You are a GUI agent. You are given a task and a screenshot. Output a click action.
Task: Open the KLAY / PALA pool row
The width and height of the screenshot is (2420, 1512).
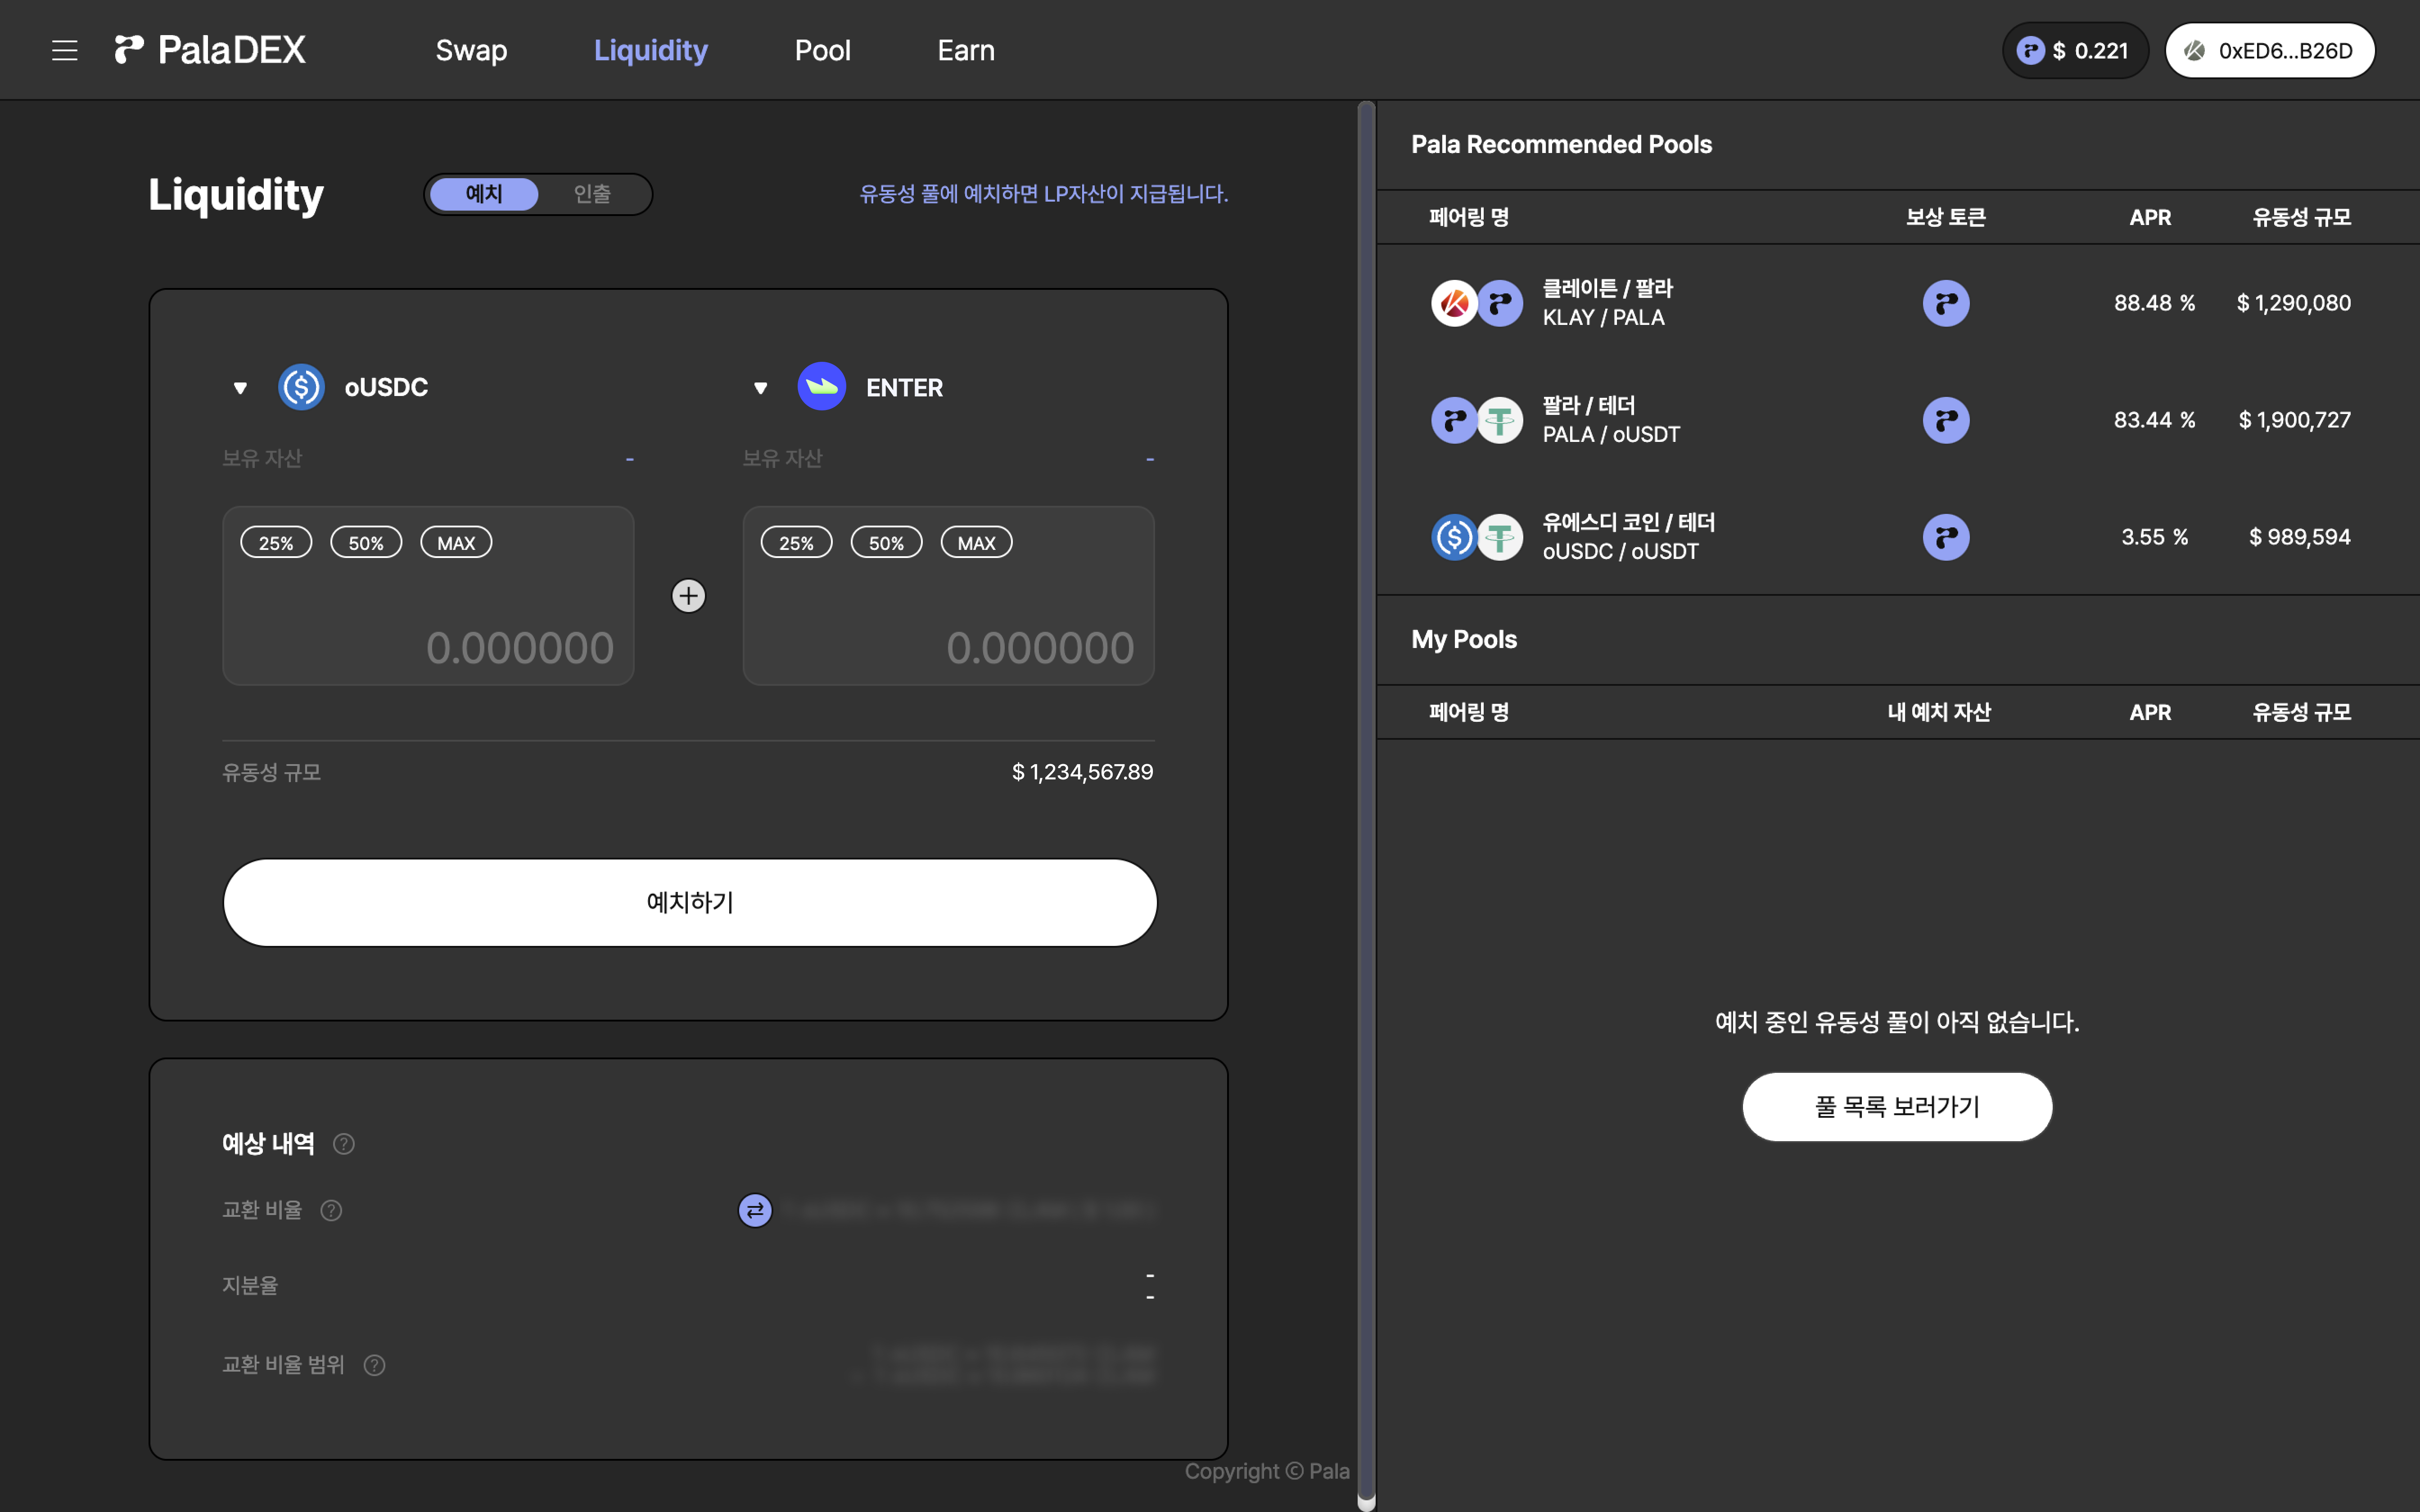coord(1898,303)
